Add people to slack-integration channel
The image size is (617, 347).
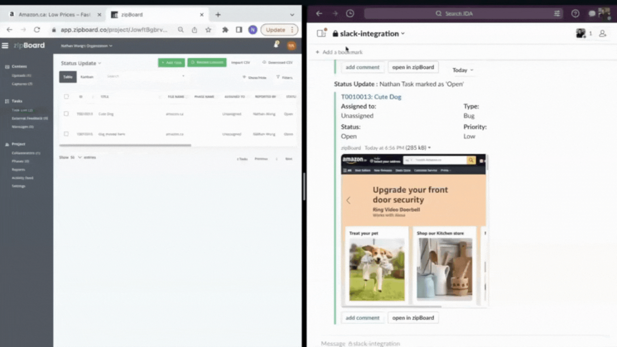pos(603,34)
